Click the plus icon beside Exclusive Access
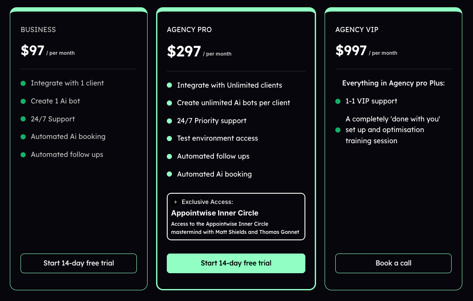 pyautogui.click(x=175, y=202)
